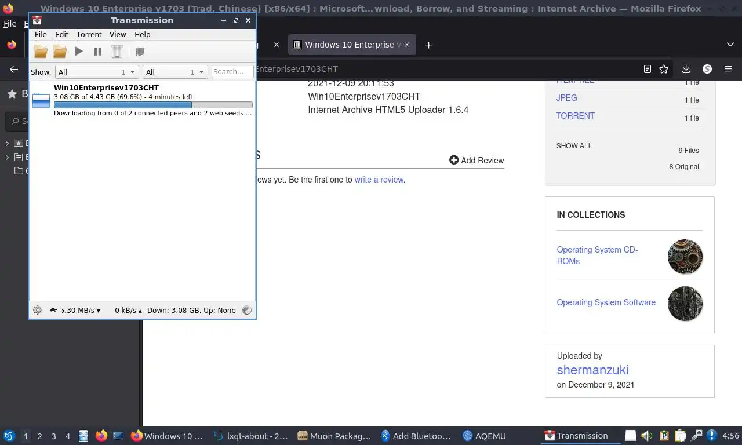Open the second All tracker filter dropdown
The image size is (742, 445).
[x=175, y=72]
